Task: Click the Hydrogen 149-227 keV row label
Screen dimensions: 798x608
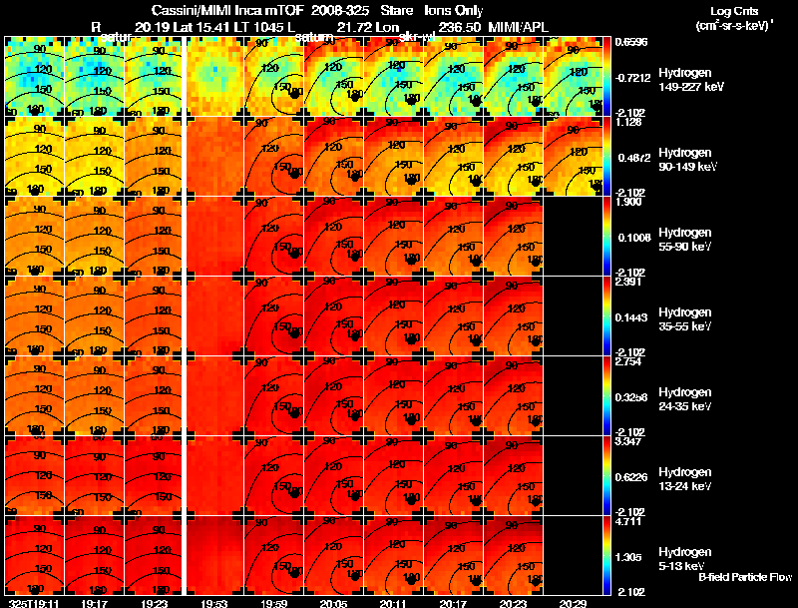Action: point(691,80)
